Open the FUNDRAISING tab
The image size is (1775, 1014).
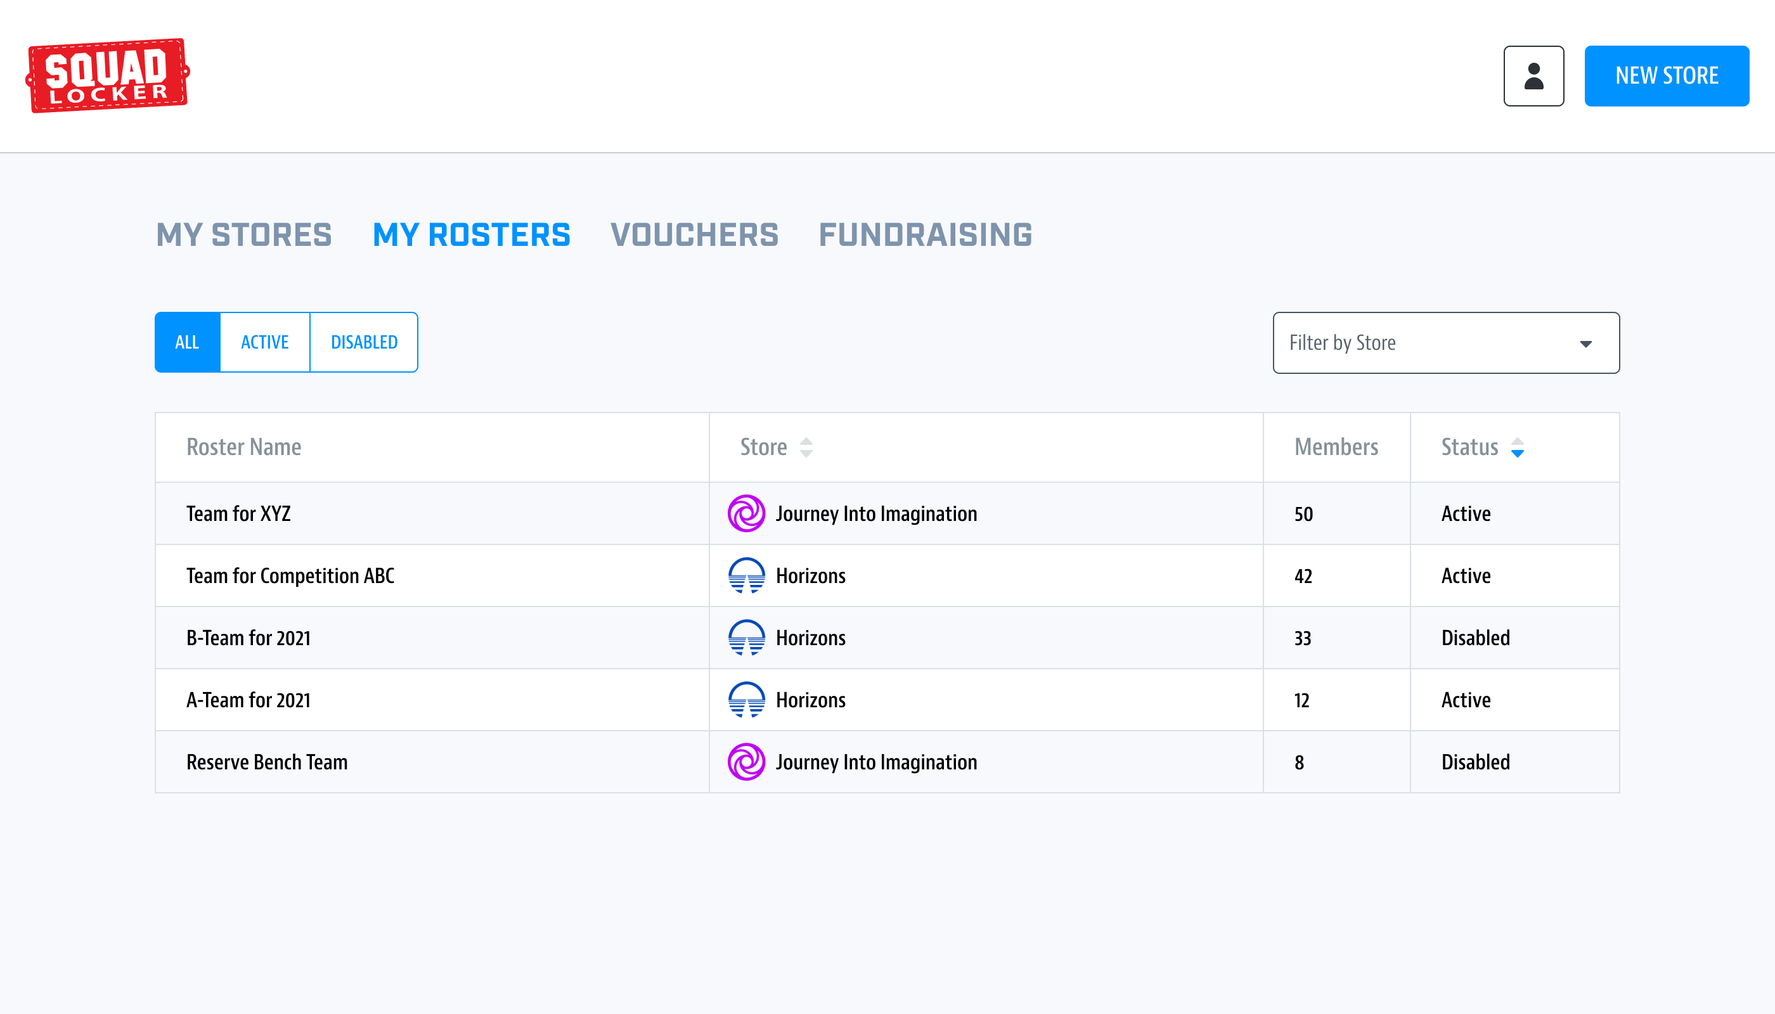[925, 234]
